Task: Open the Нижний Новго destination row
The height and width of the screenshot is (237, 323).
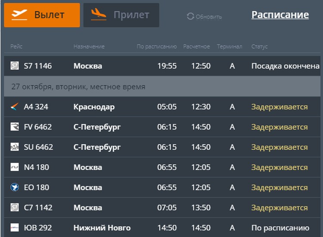Action: point(102,228)
